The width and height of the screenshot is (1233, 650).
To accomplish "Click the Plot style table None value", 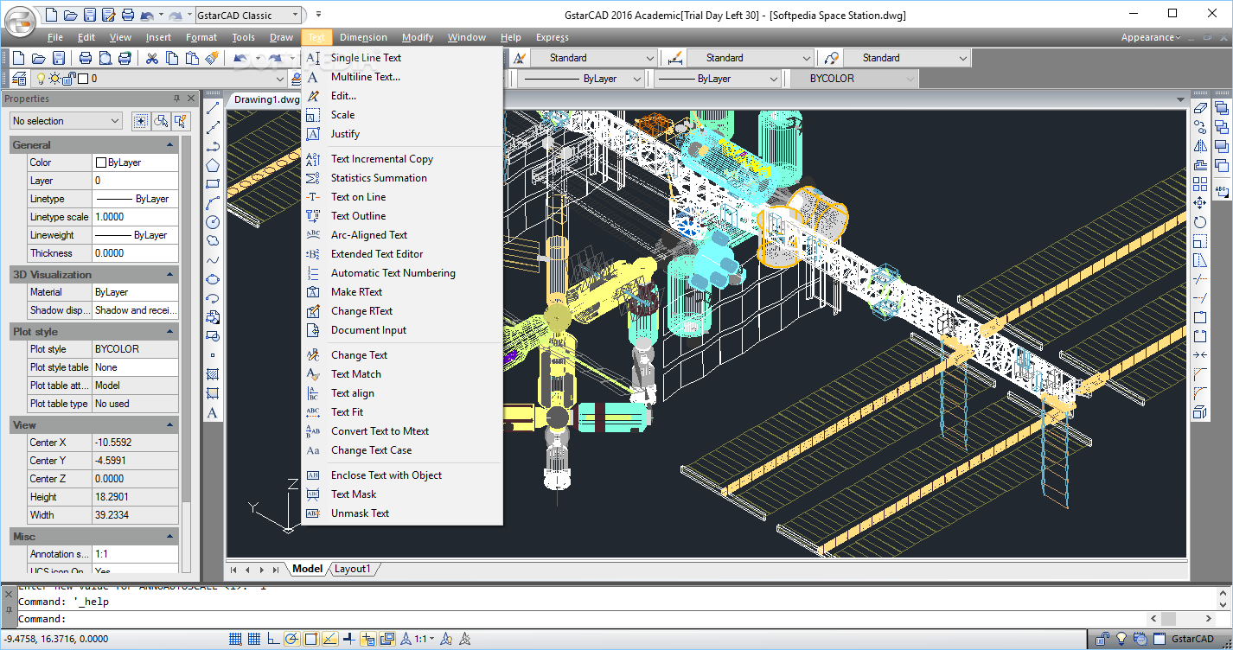I will point(136,367).
